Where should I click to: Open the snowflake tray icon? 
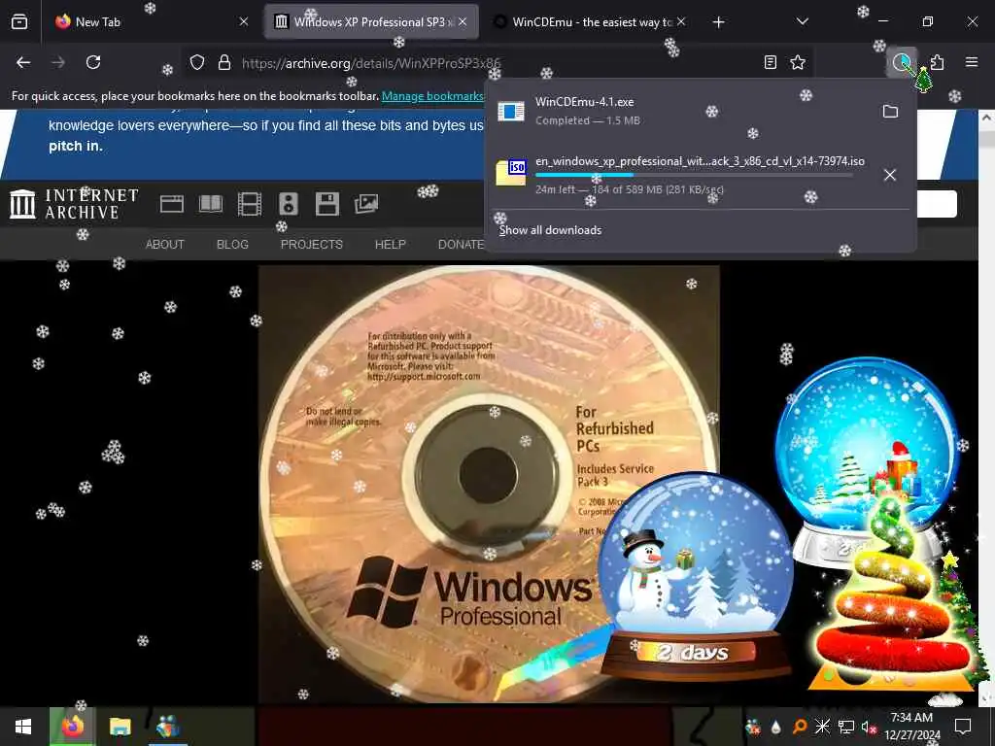(822, 727)
